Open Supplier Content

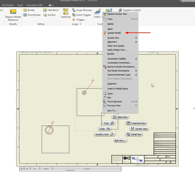(130, 10)
